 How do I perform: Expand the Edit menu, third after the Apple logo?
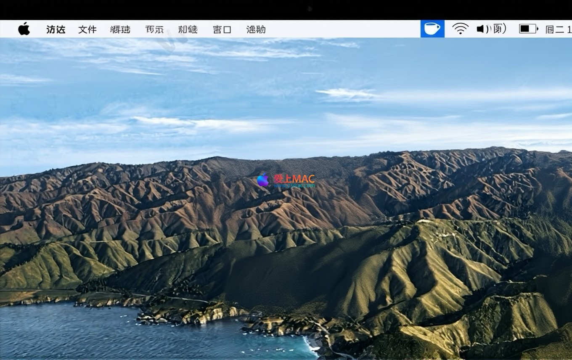pos(120,29)
